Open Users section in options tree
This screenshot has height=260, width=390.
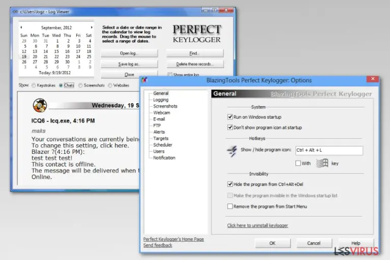click(158, 151)
